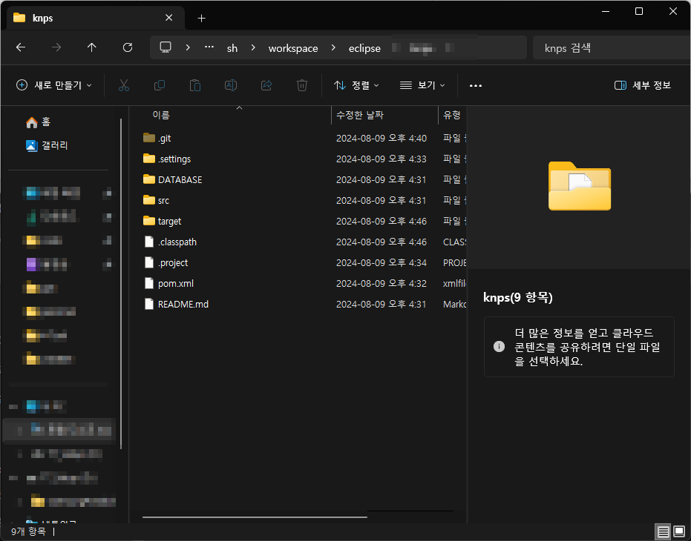Expand hidden path ellipsis in address bar
The width and height of the screenshot is (691, 541).
pos(209,47)
